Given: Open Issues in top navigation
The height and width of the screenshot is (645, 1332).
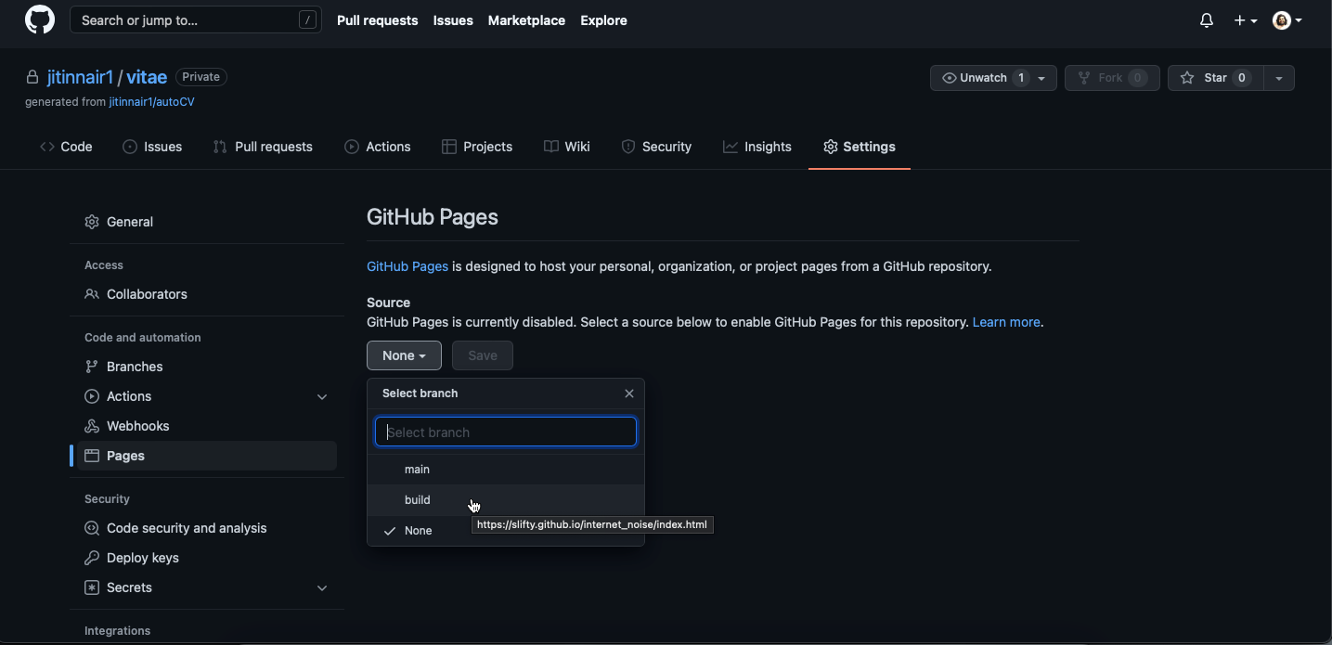Looking at the screenshot, I should [x=453, y=20].
